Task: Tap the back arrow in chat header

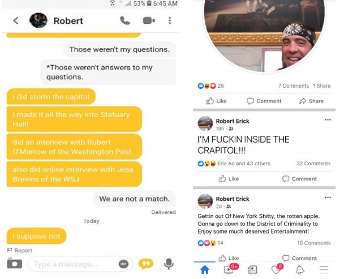Action: [16, 20]
